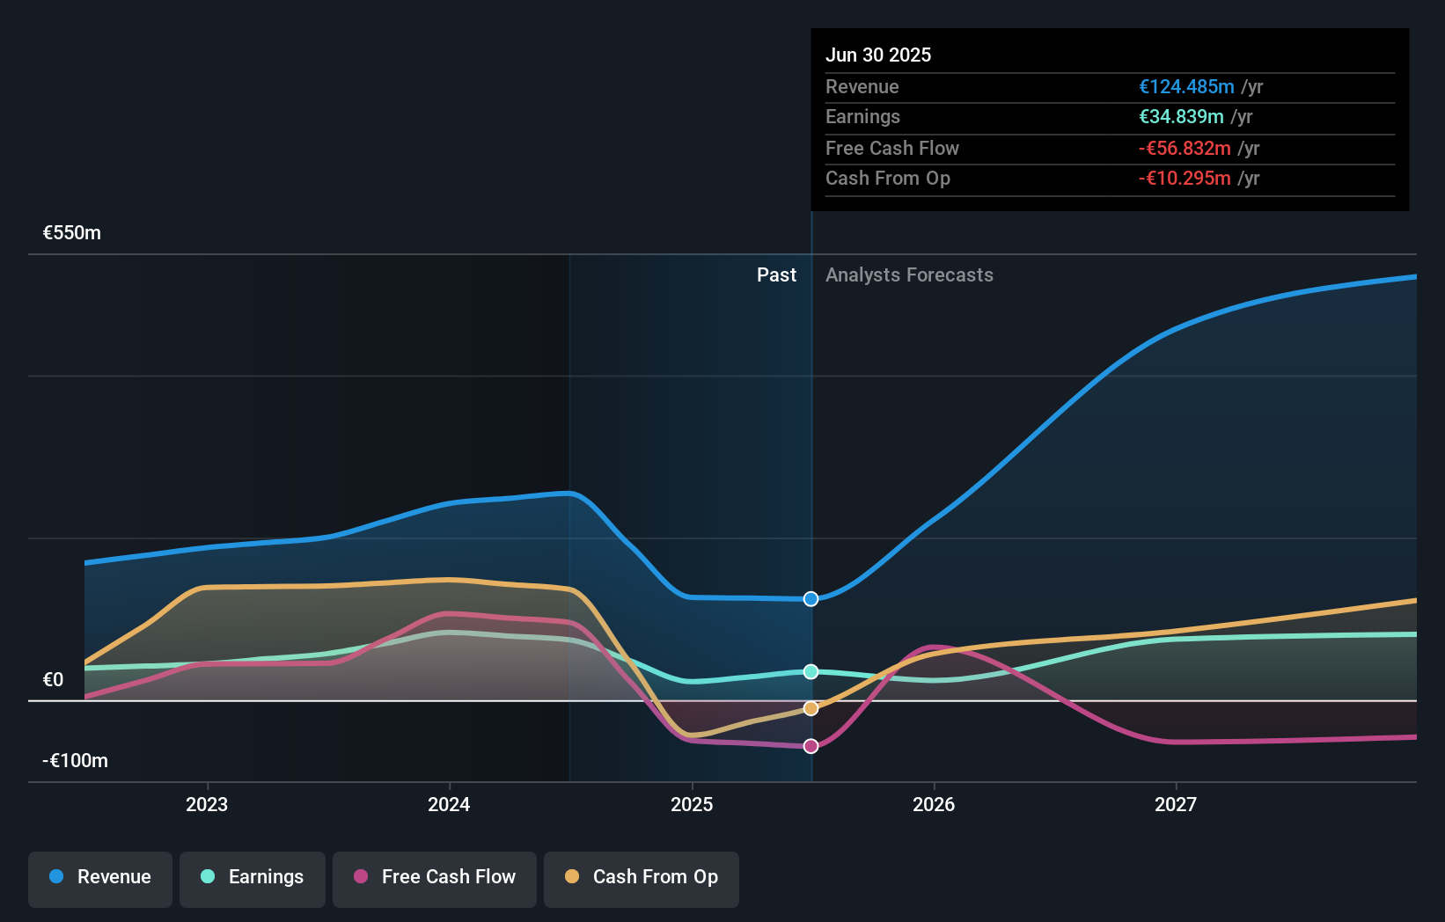Click the -€56.832m Free Cash Flow figure

click(x=1185, y=148)
